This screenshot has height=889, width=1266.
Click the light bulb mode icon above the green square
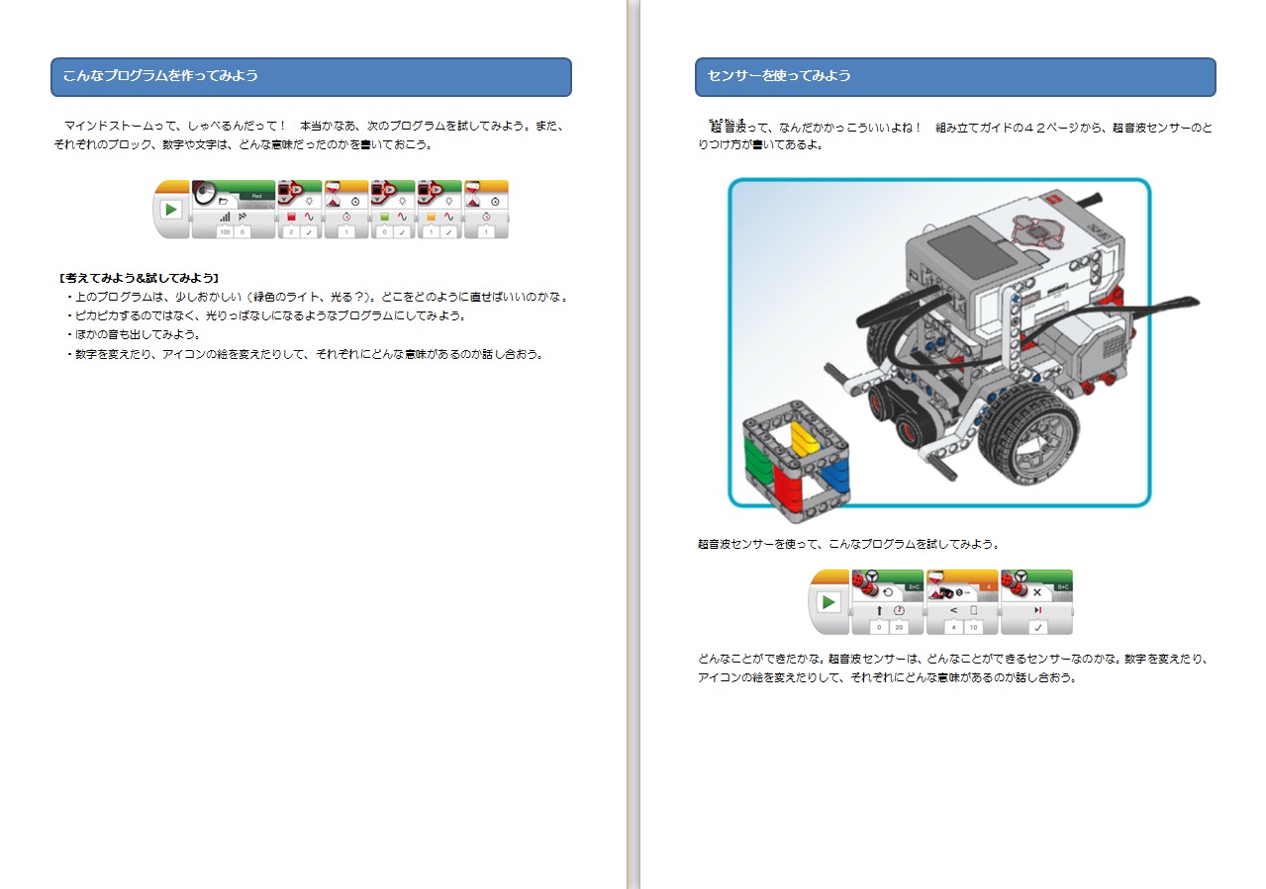[402, 201]
